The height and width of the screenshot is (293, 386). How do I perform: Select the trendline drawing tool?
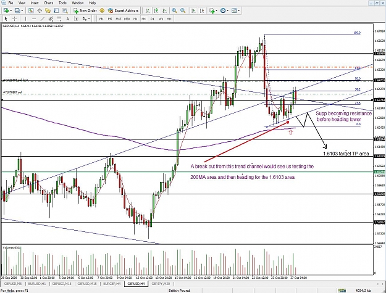click(43, 19)
